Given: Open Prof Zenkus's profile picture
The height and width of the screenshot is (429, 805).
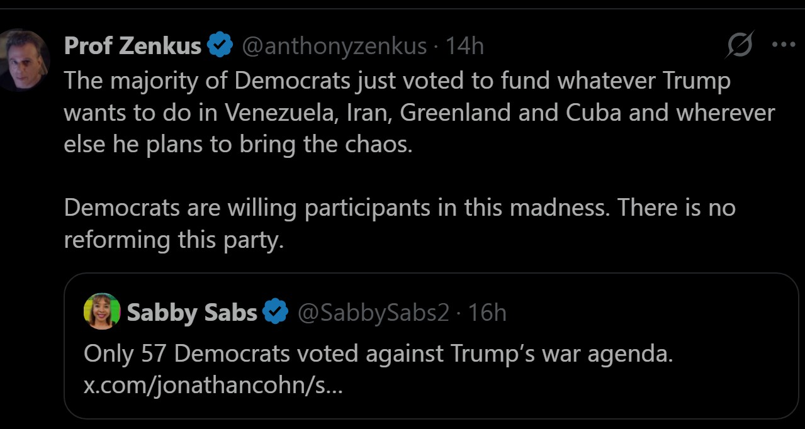Looking at the screenshot, I should pos(24,60).
